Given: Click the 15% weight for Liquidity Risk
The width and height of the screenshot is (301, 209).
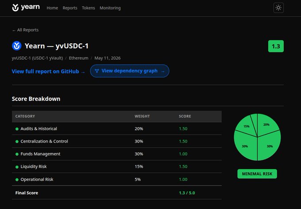Looking at the screenshot, I should 139,166.
